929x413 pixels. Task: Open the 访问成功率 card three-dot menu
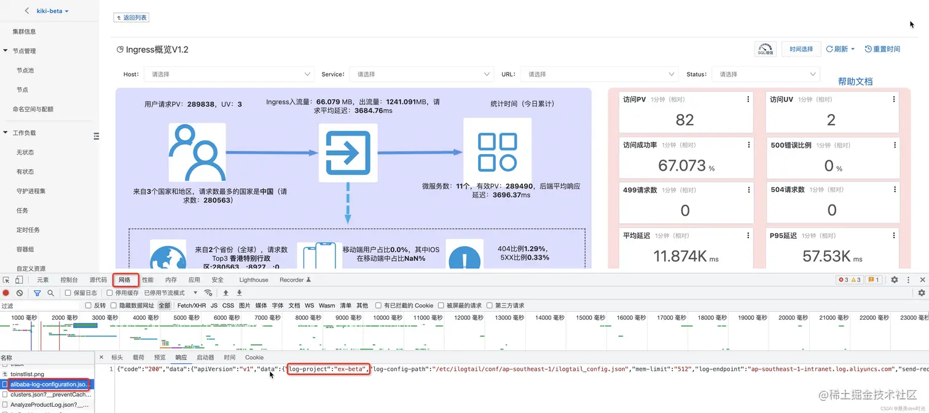tap(748, 145)
